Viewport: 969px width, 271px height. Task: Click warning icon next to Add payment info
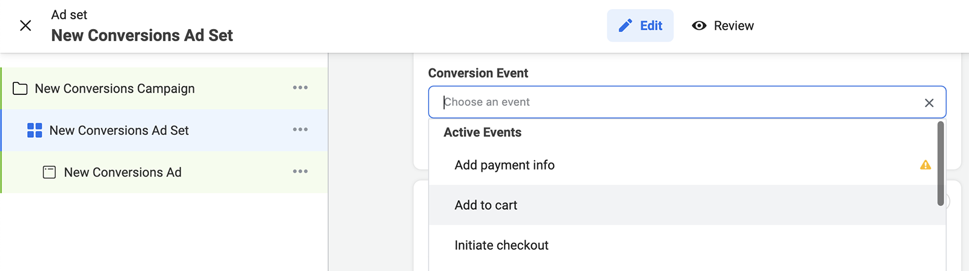tap(925, 165)
